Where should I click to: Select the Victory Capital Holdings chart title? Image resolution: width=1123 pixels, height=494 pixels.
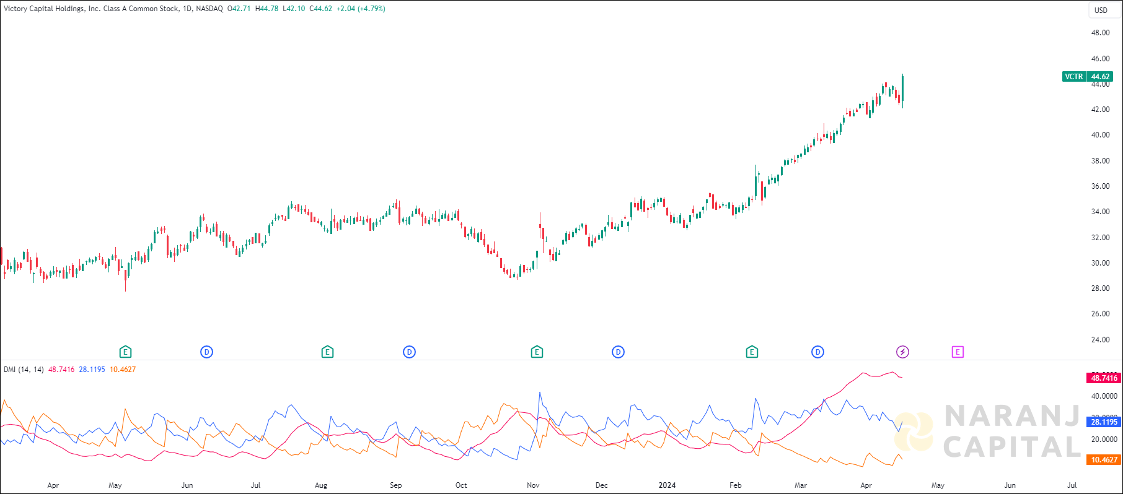coord(92,9)
